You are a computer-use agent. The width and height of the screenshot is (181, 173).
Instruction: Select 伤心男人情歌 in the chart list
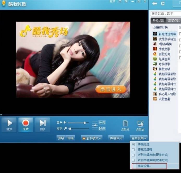(x=165, y=94)
